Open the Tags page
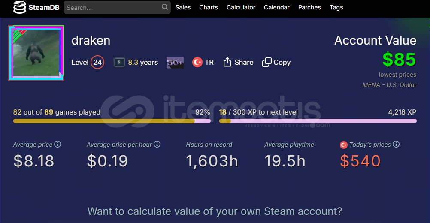The width and height of the screenshot is (430, 223). pyautogui.click(x=336, y=7)
